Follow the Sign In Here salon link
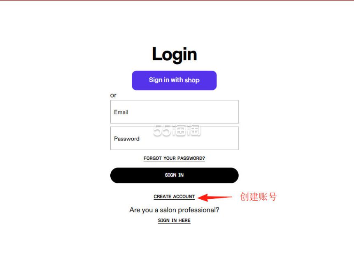The height and width of the screenshot is (261, 354). [x=174, y=220]
